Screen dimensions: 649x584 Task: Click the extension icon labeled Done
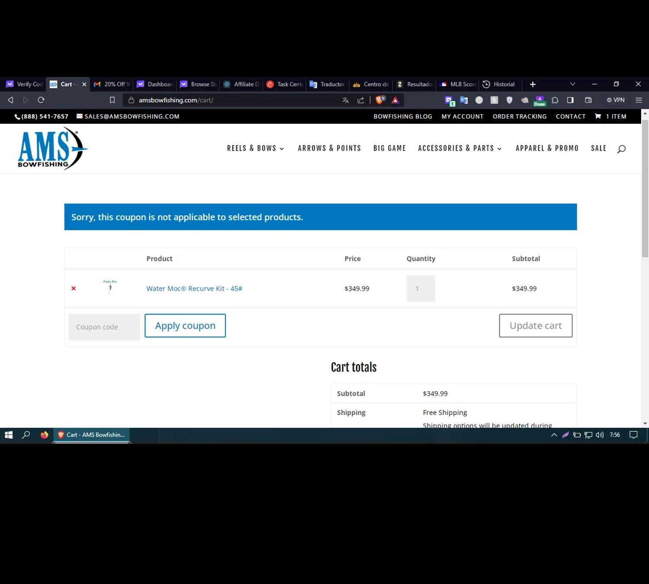[x=540, y=101]
